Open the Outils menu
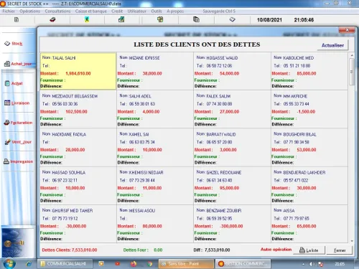The height and width of the screenshot is (269, 359). (x=157, y=11)
